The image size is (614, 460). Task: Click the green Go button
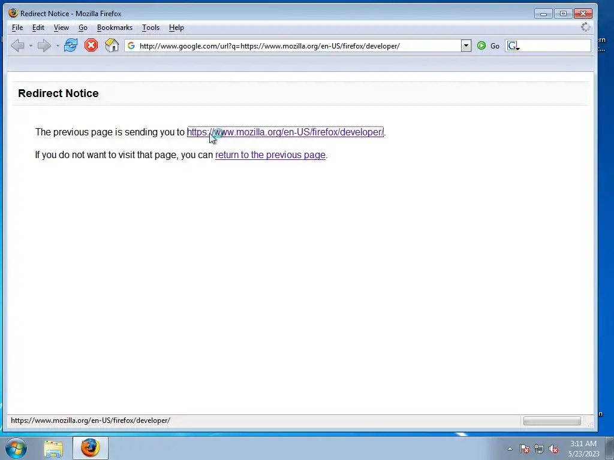pyautogui.click(x=488, y=46)
